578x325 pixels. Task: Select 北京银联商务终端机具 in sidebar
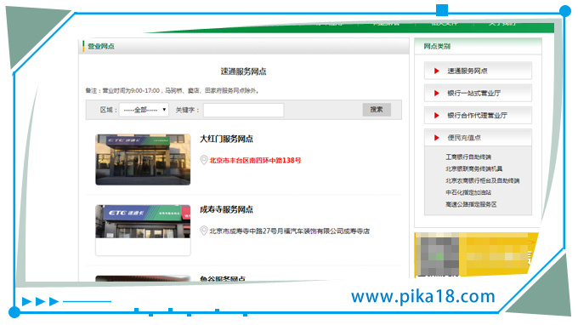pyautogui.click(x=474, y=169)
